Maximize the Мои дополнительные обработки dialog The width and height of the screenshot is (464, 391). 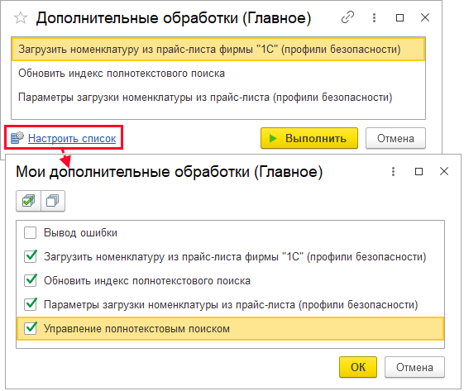tap(419, 171)
